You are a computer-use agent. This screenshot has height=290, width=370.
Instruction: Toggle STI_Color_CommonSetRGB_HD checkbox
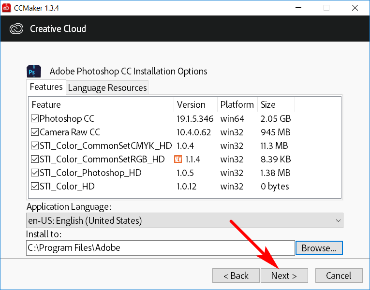click(35, 159)
